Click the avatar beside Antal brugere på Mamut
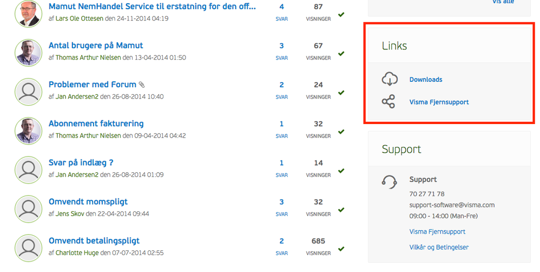Screen dimensions: 540x272 [28, 53]
